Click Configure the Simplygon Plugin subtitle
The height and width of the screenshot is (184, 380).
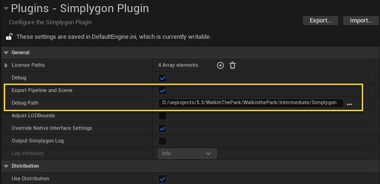click(x=51, y=22)
